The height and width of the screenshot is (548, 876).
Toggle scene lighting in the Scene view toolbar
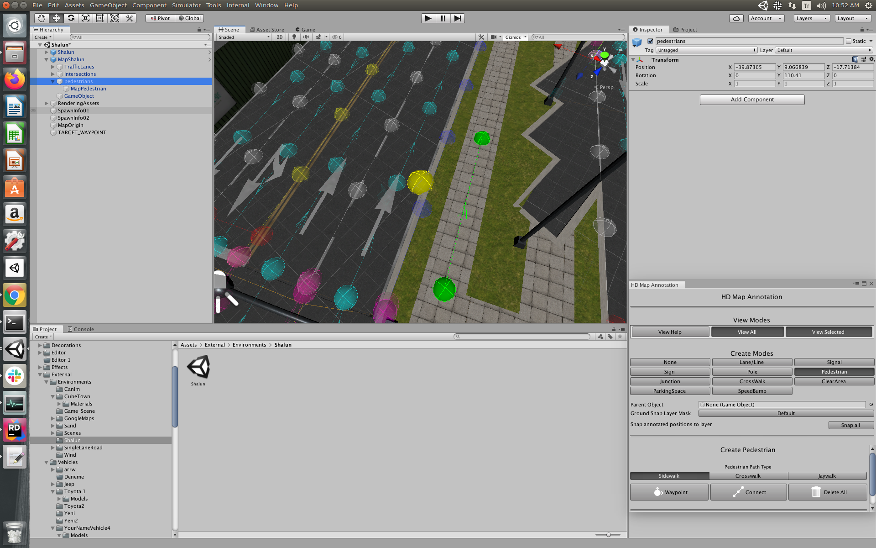[x=294, y=37]
